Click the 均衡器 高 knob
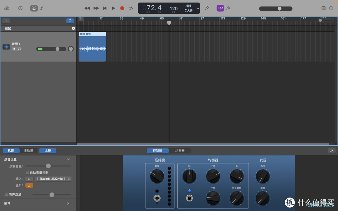Viewport: 338px width, 211px height. [x=237, y=176]
